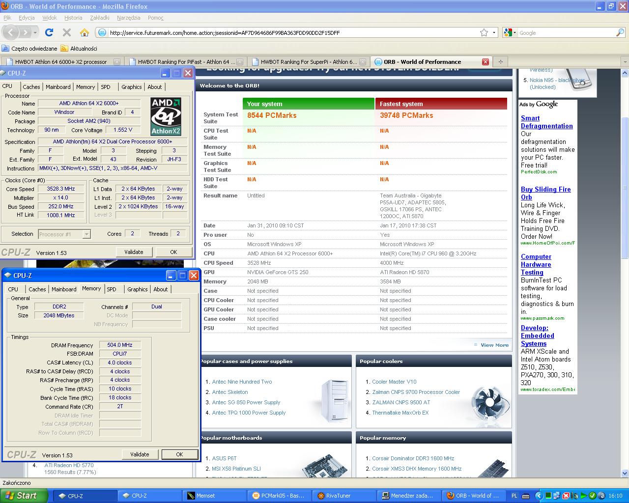
Task: Open the Smart Defragmentation ad link
Action: pos(547,122)
